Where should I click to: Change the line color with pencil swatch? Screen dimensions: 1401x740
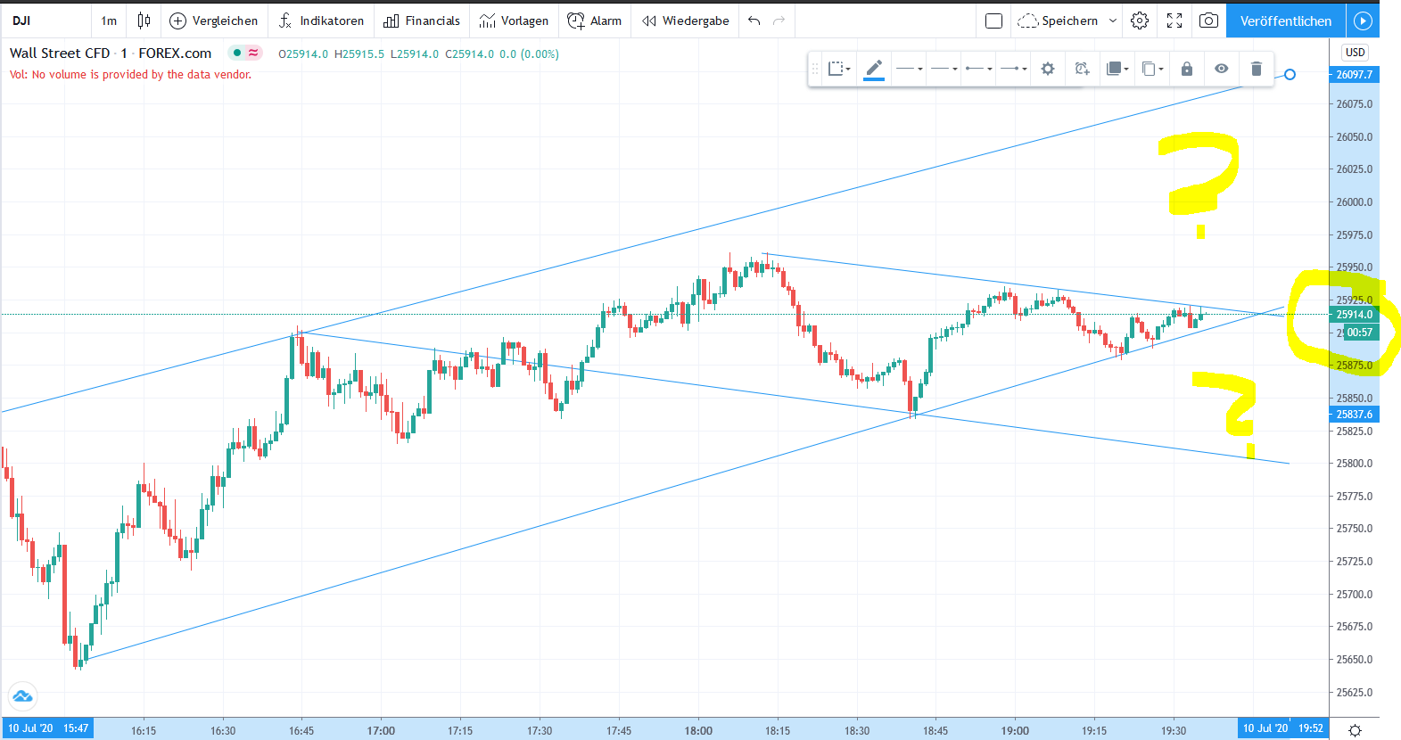[874, 69]
